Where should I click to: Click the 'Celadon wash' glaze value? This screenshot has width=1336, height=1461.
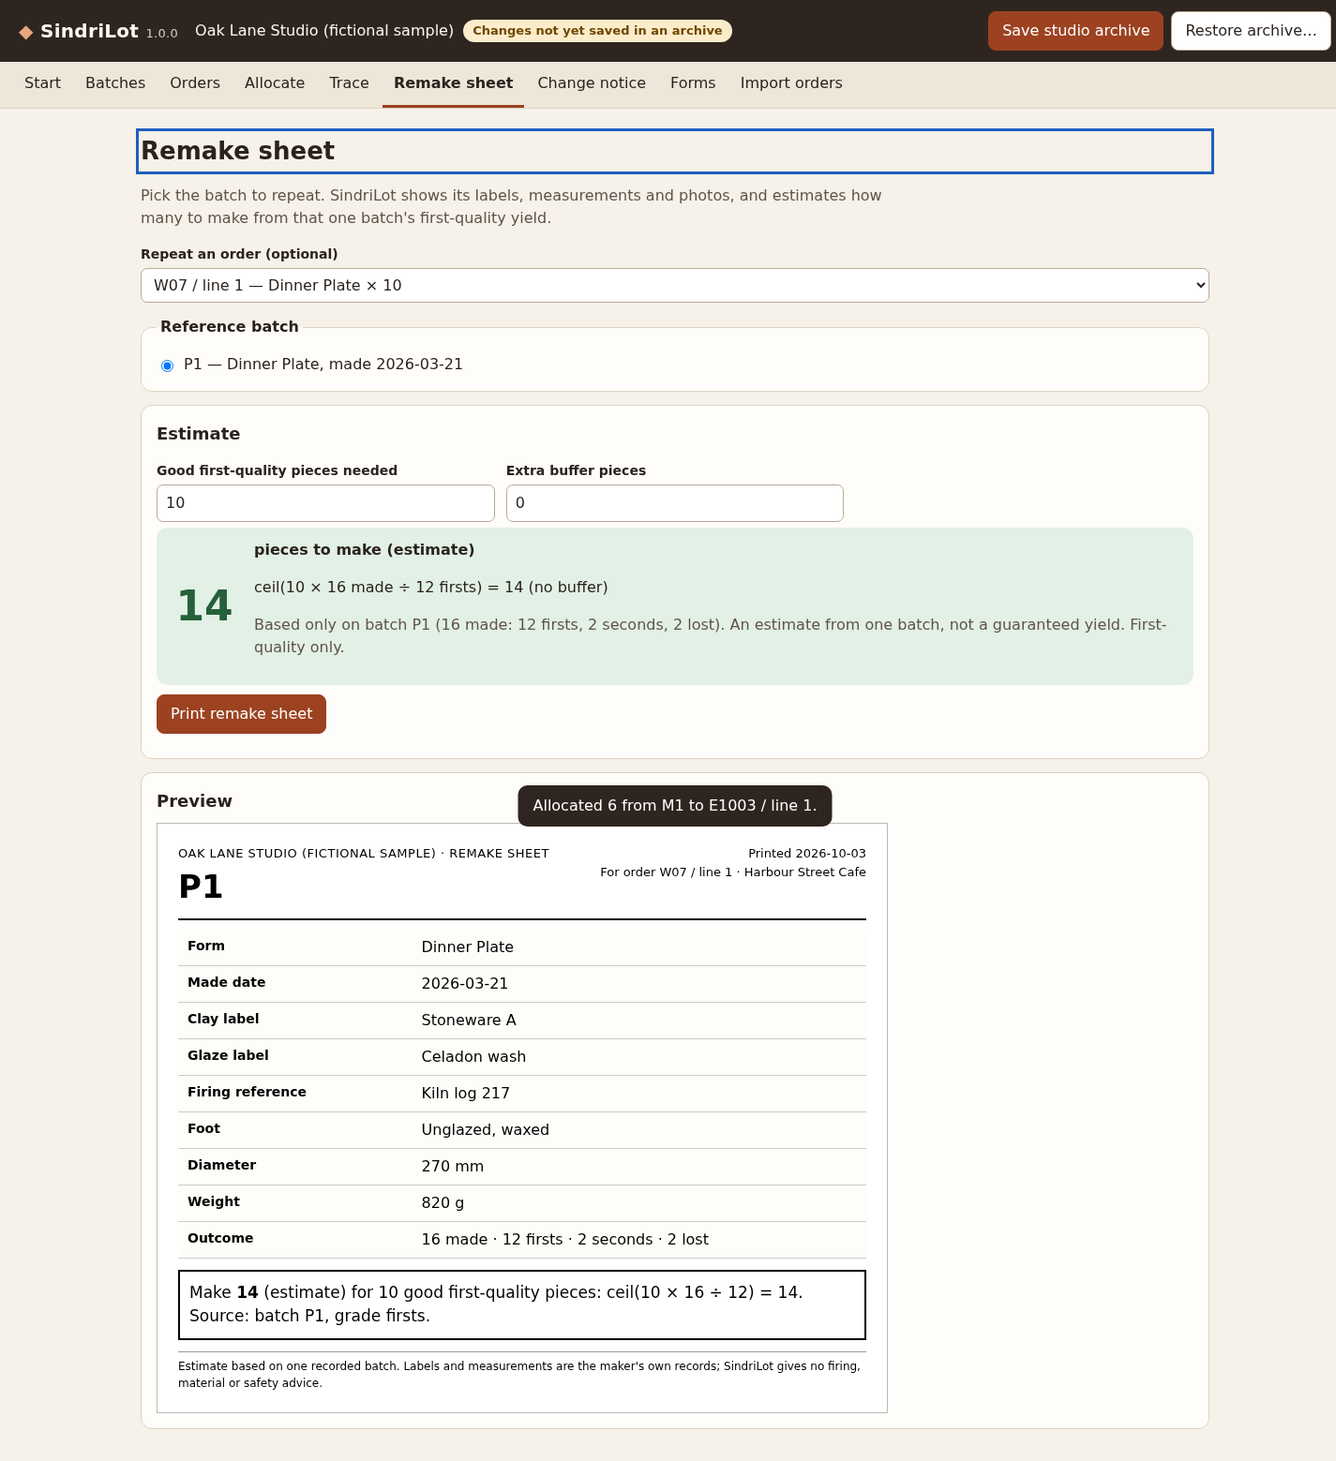pos(473,1057)
